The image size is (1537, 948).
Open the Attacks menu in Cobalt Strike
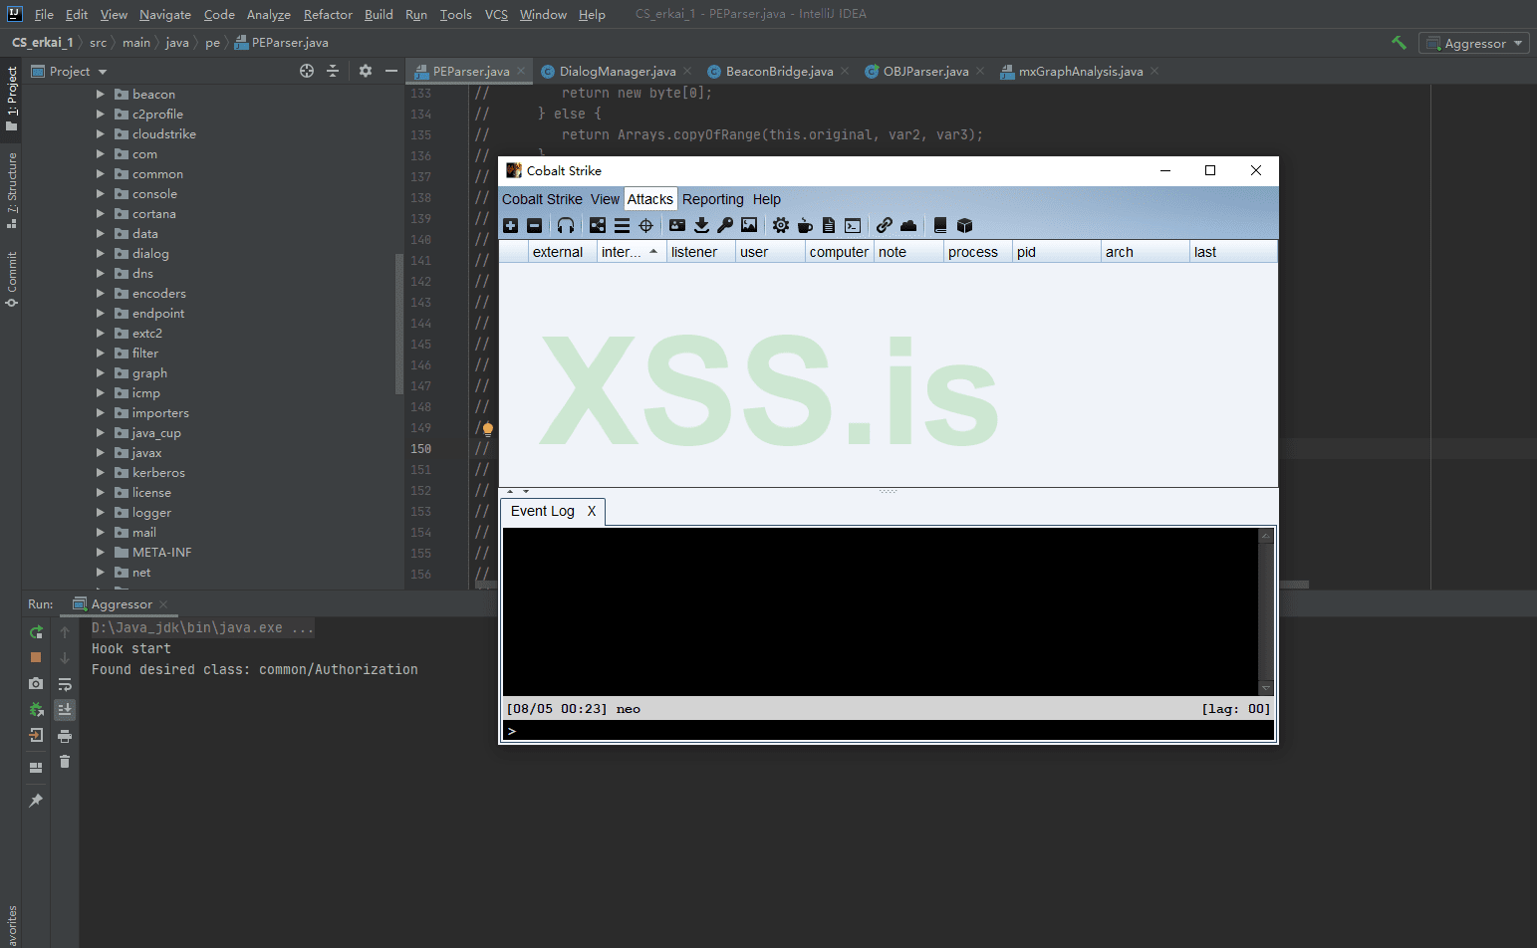650,199
